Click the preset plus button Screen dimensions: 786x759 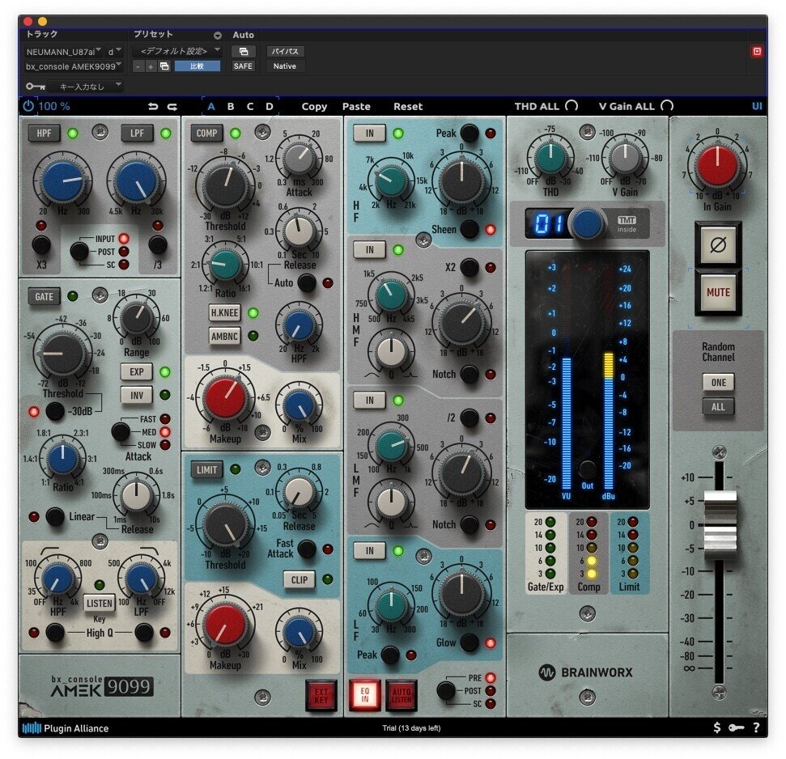[151, 66]
